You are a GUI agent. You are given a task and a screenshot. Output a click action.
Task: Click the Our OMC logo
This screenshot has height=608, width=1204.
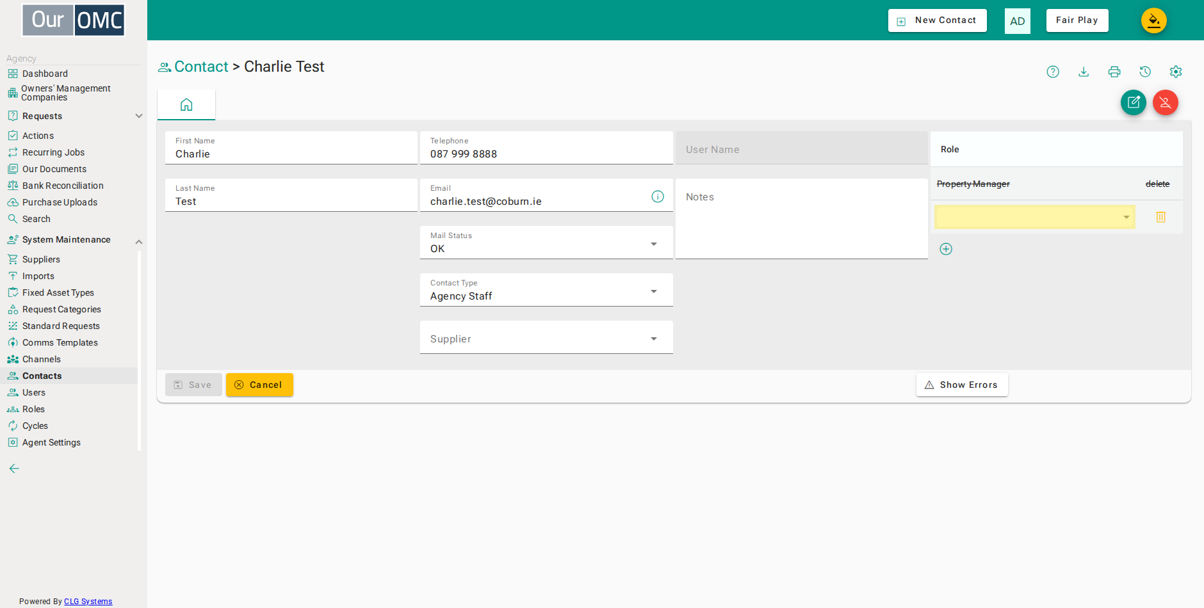click(x=74, y=20)
